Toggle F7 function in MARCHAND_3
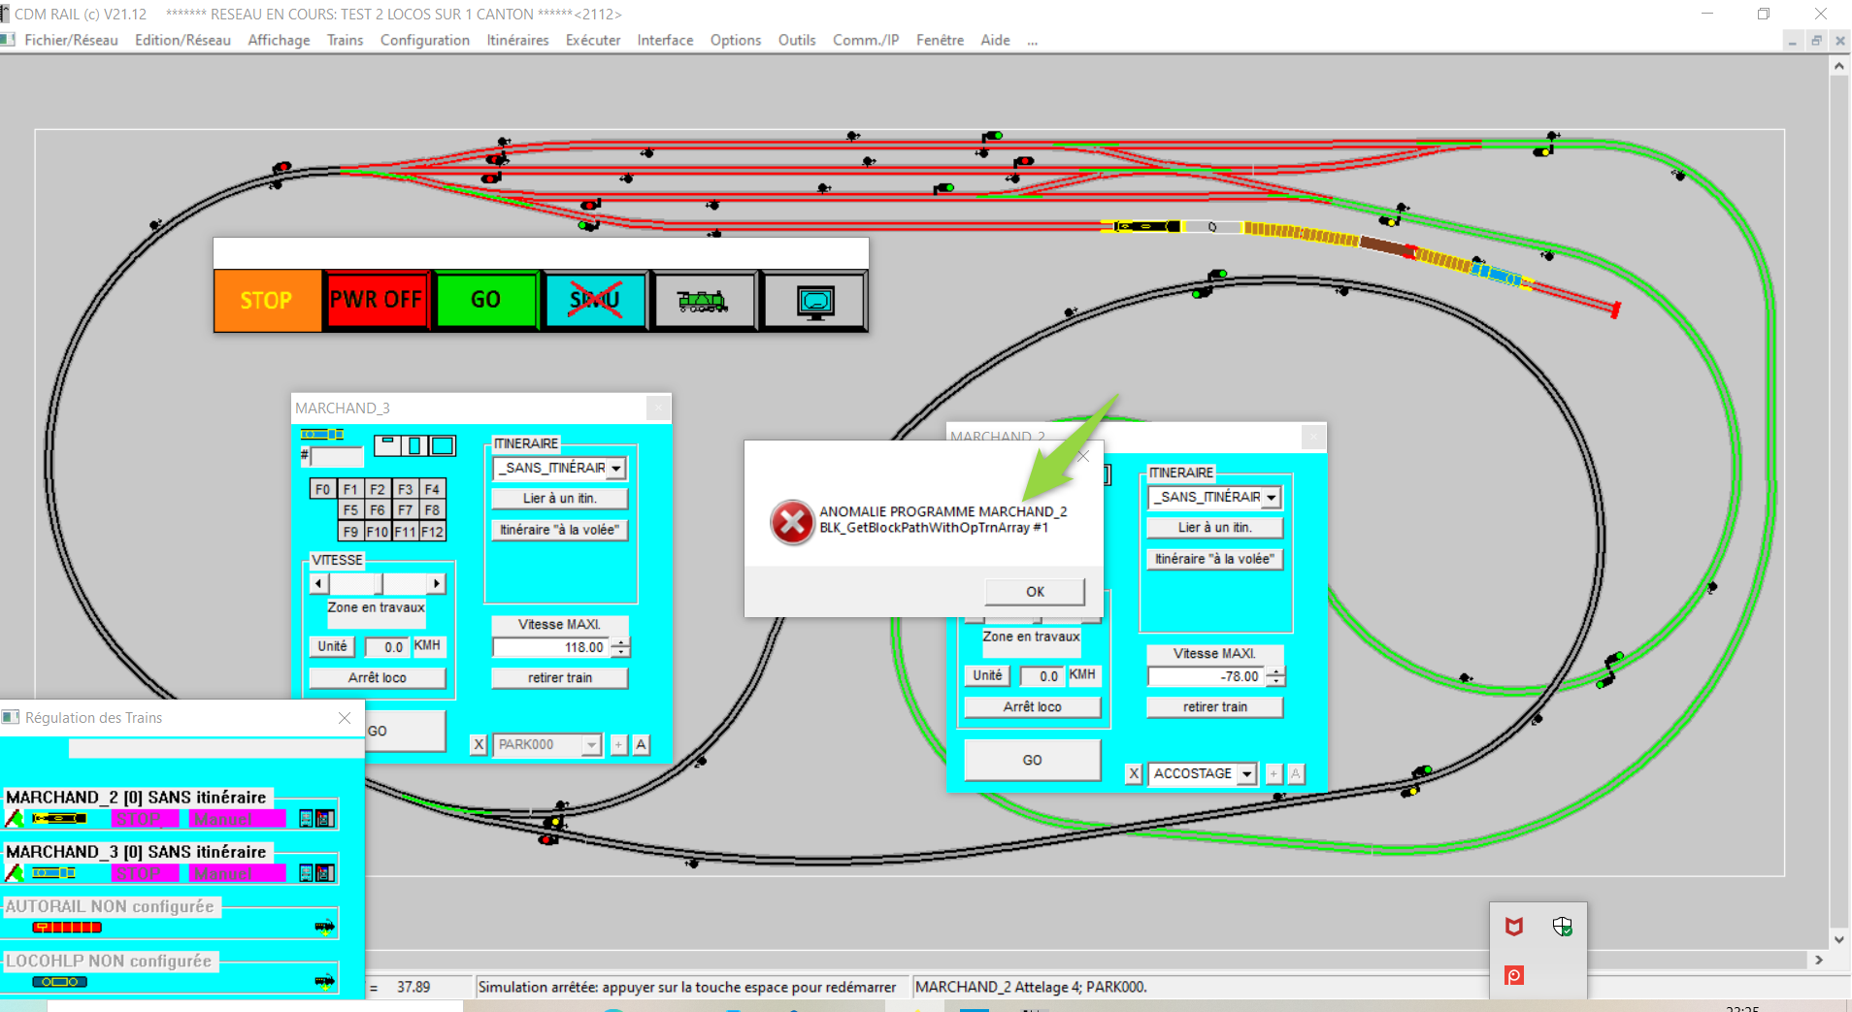 point(405,510)
